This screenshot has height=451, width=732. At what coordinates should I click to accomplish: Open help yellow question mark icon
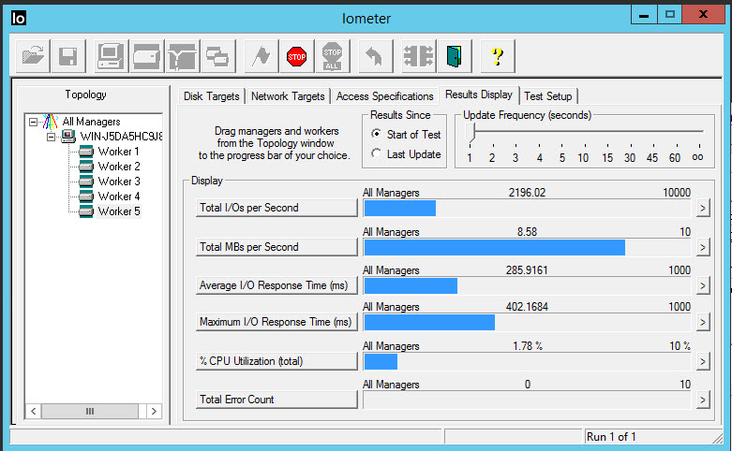coord(498,56)
